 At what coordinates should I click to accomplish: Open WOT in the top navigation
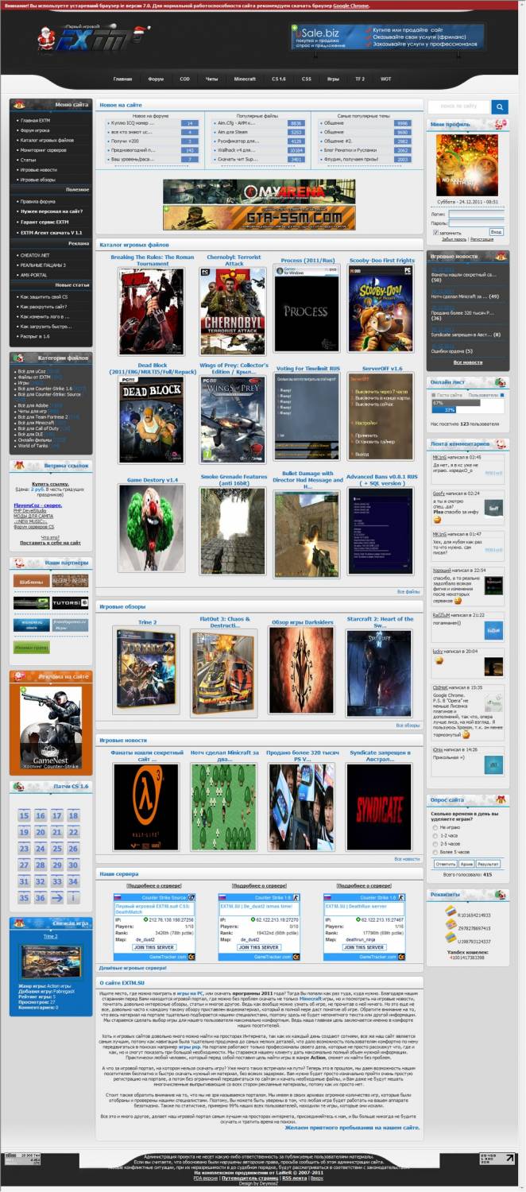(385, 79)
